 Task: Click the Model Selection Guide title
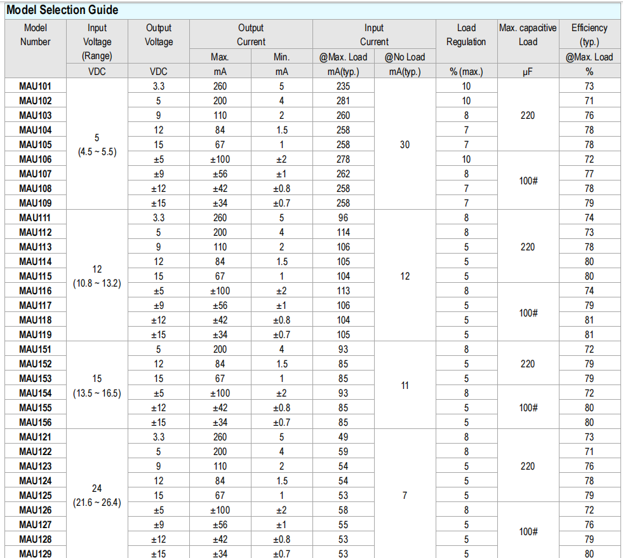[x=62, y=10]
